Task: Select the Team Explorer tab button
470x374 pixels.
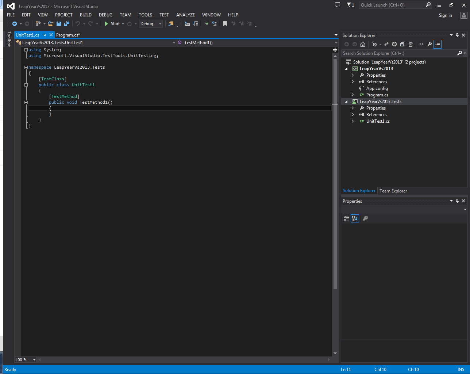Action: point(393,191)
